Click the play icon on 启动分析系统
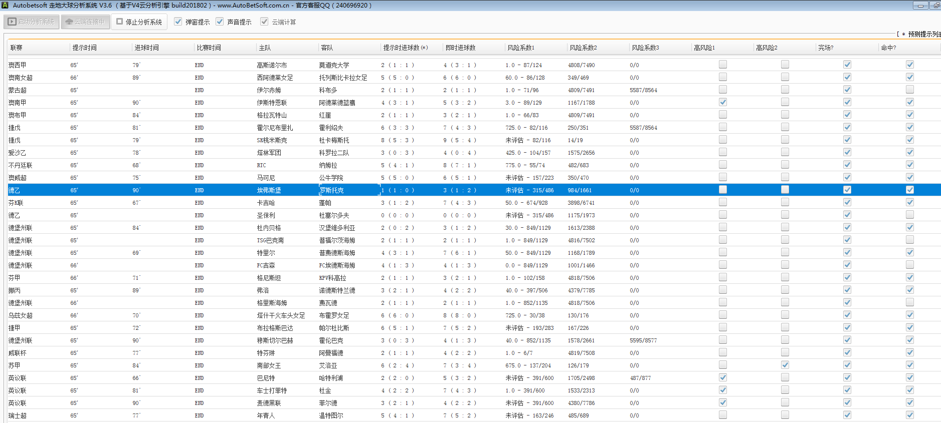941x423 pixels. (12, 22)
